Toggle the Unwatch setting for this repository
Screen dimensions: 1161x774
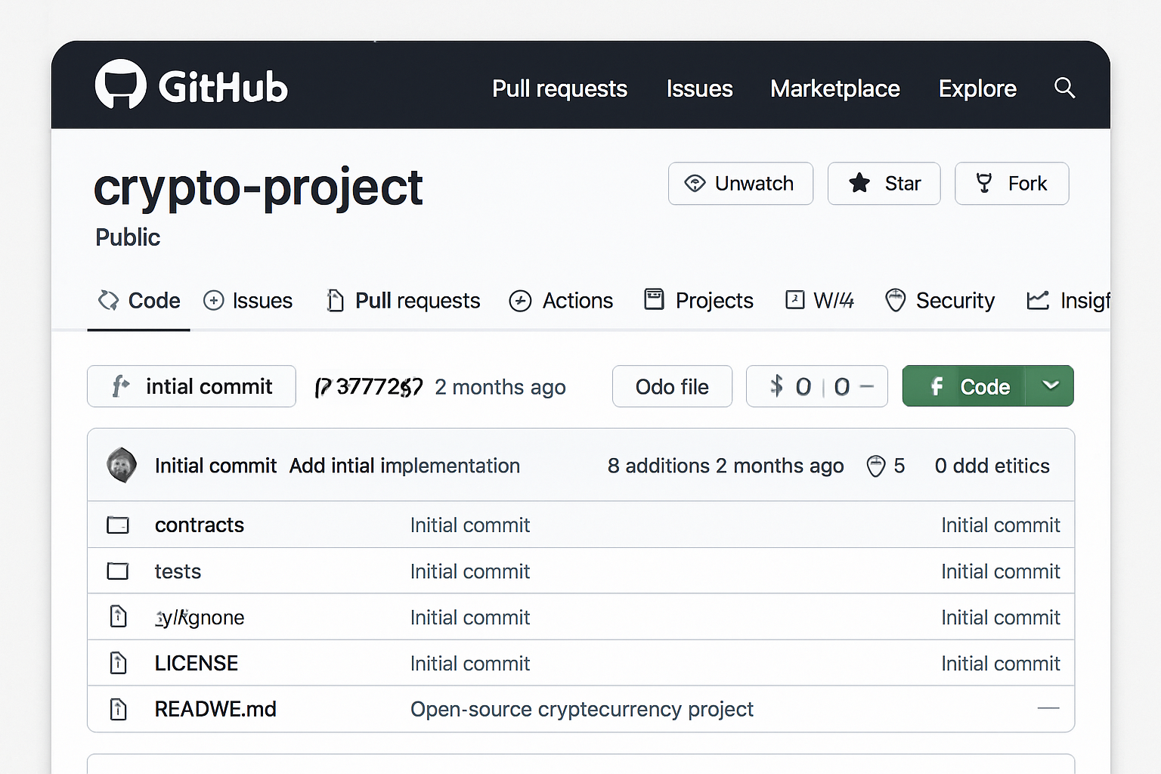pos(740,184)
